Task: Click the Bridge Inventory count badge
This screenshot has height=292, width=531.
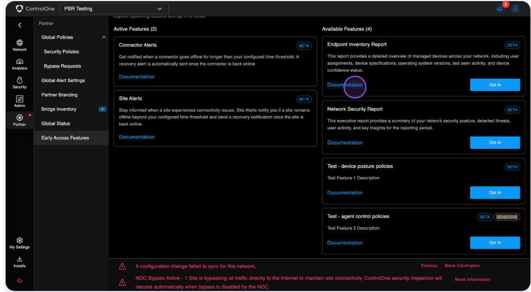Action: pyautogui.click(x=102, y=109)
